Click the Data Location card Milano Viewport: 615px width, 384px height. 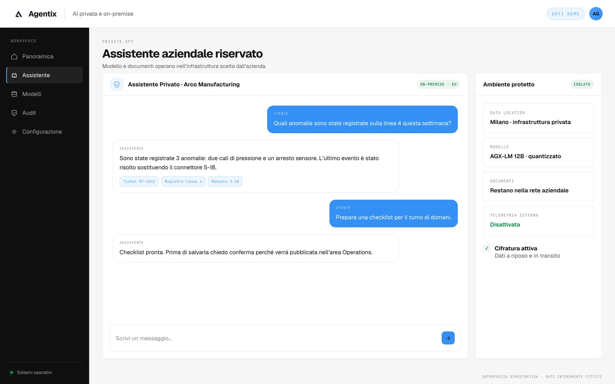pyautogui.click(x=539, y=118)
